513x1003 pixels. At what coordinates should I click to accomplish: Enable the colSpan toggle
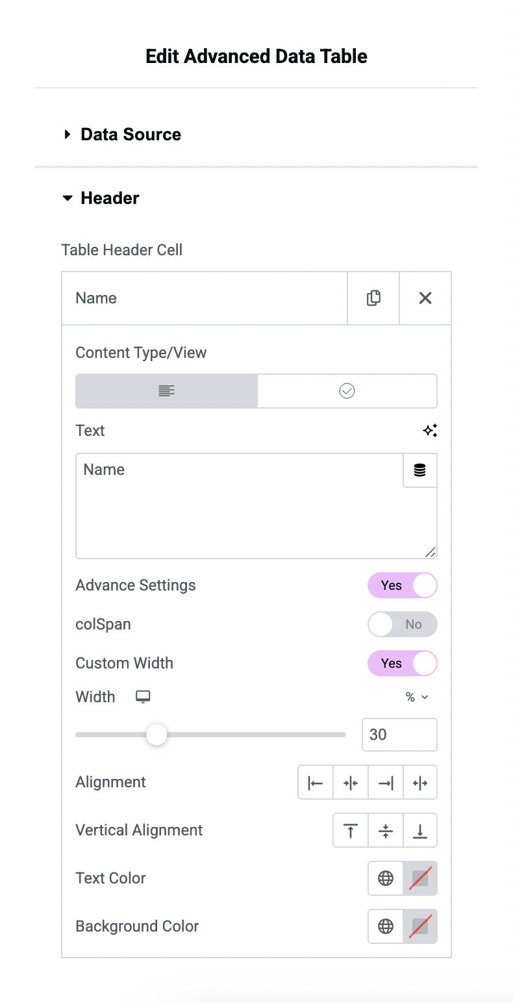403,624
